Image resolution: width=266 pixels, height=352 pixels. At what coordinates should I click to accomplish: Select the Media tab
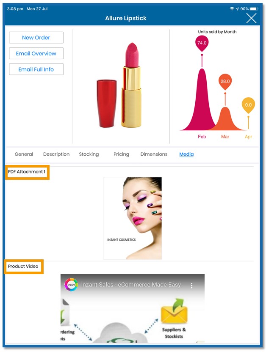point(186,154)
